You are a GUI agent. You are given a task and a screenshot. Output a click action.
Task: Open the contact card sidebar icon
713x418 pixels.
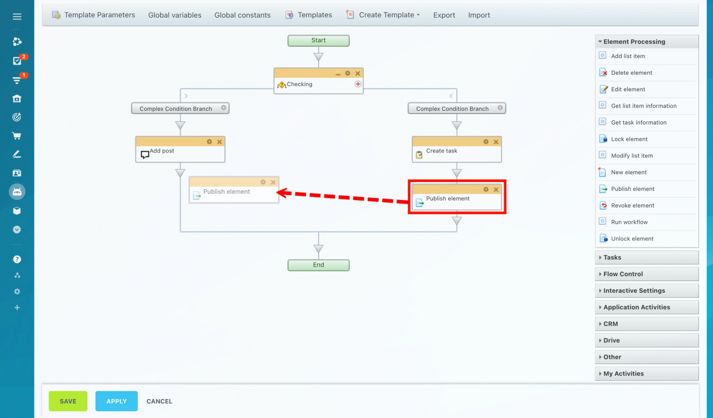click(17, 173)
